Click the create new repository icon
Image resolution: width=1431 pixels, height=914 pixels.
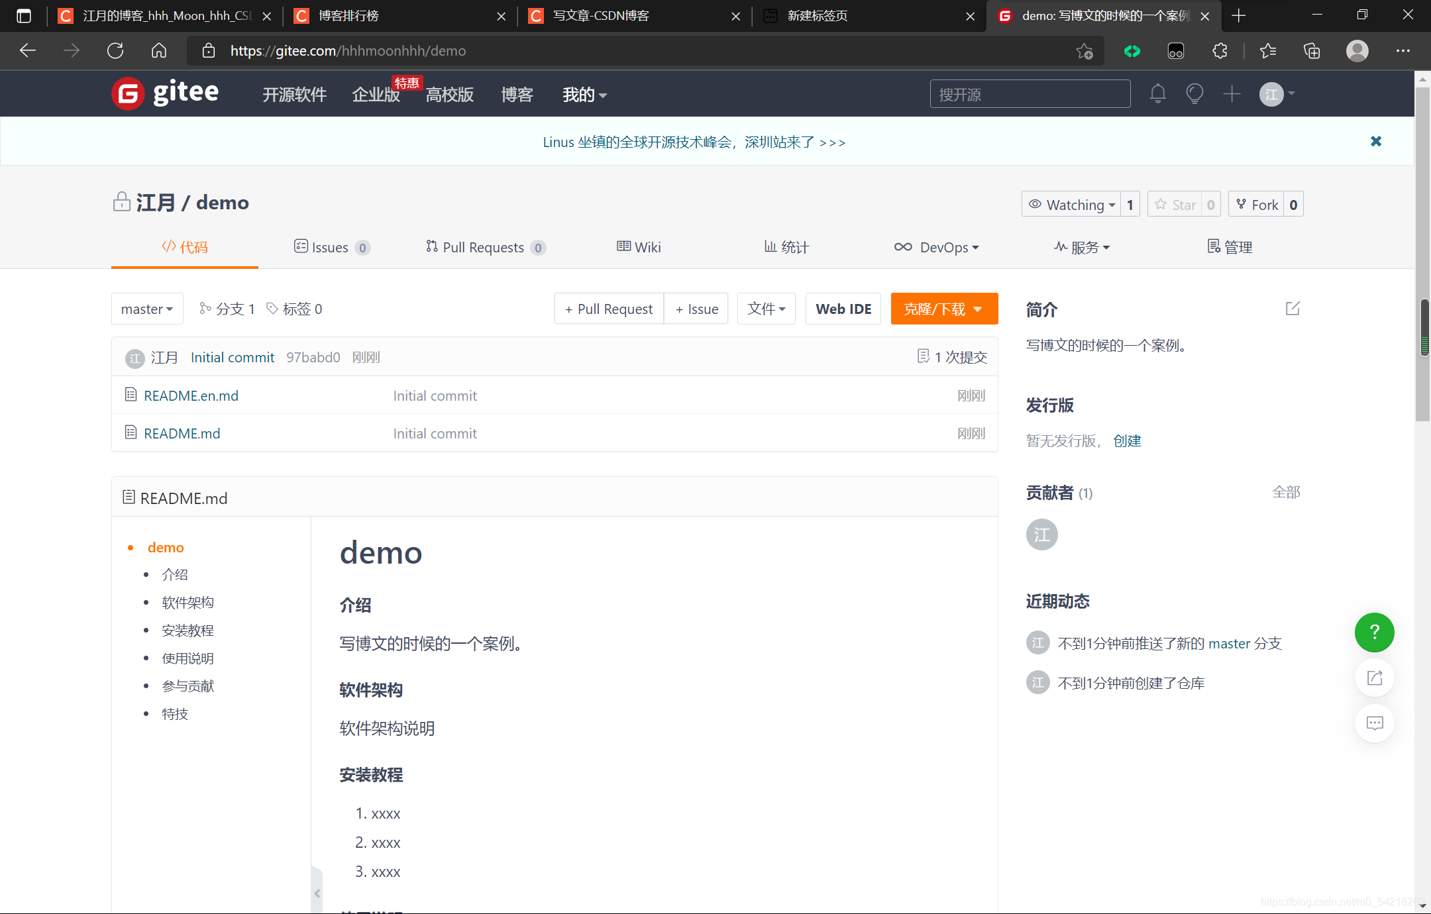tap(1232, 95)
